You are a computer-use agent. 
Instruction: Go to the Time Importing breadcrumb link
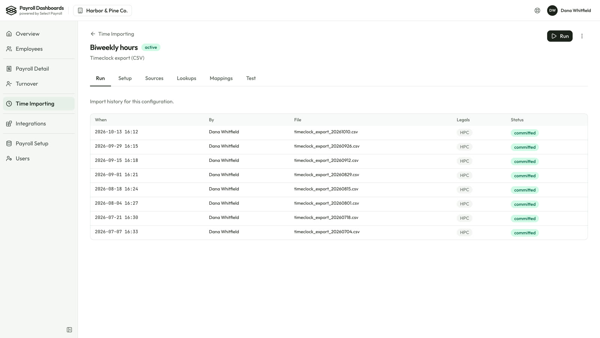pyautogui.click(x=116, y=34)
